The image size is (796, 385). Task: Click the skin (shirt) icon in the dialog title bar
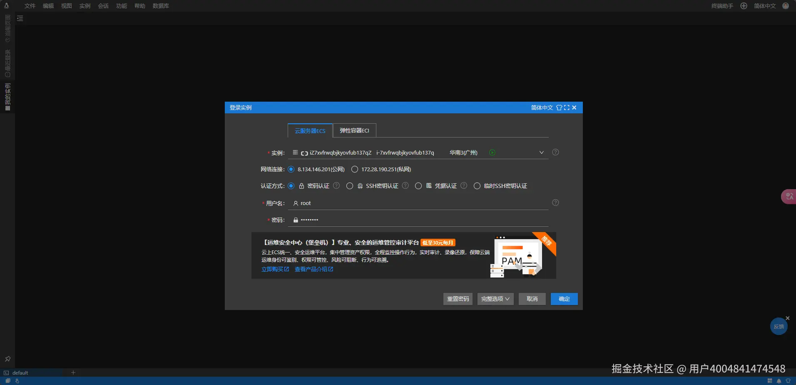click(559, 107)
